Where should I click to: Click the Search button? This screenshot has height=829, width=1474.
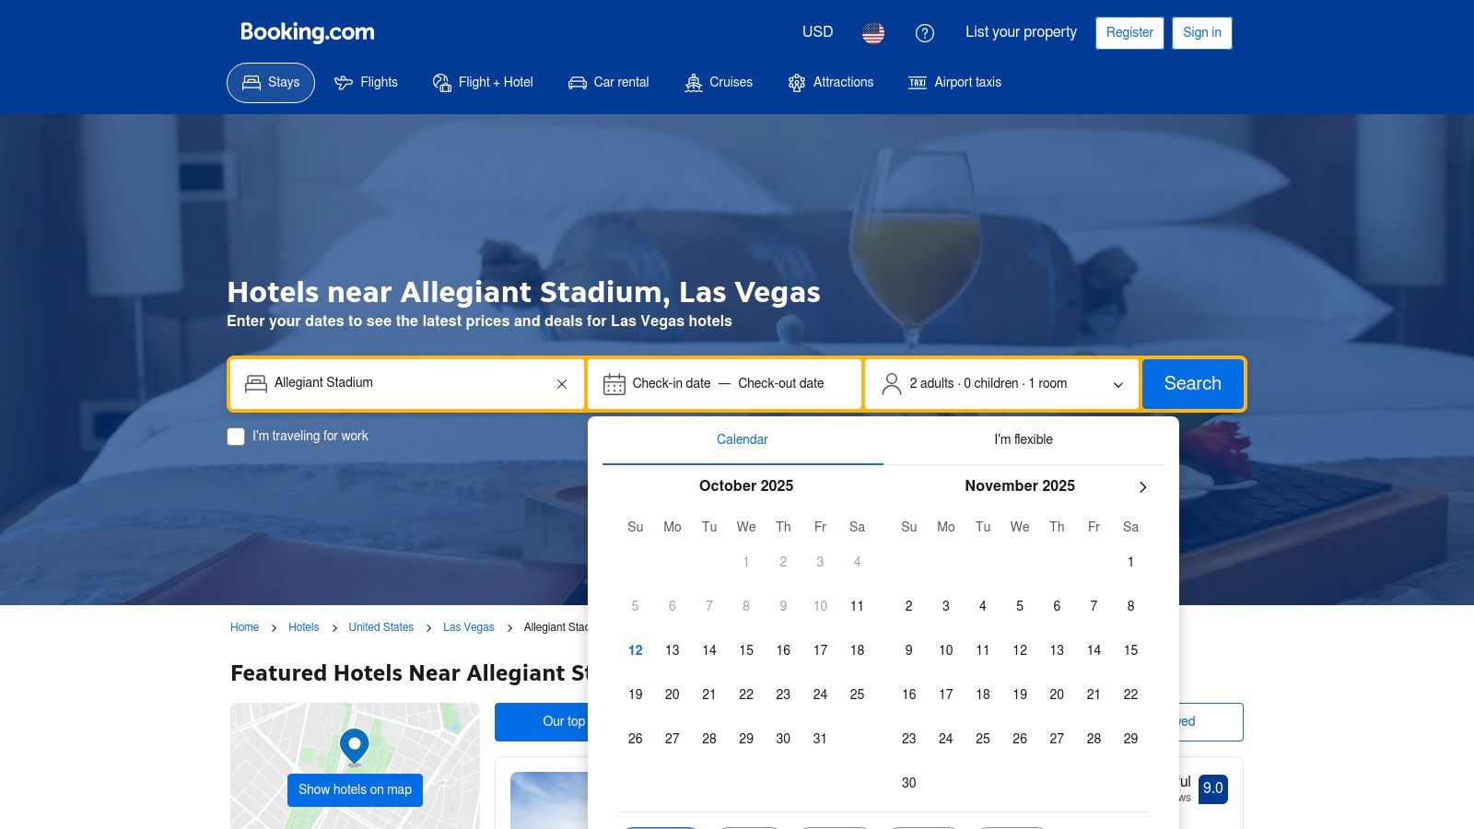pos(1193,384)
